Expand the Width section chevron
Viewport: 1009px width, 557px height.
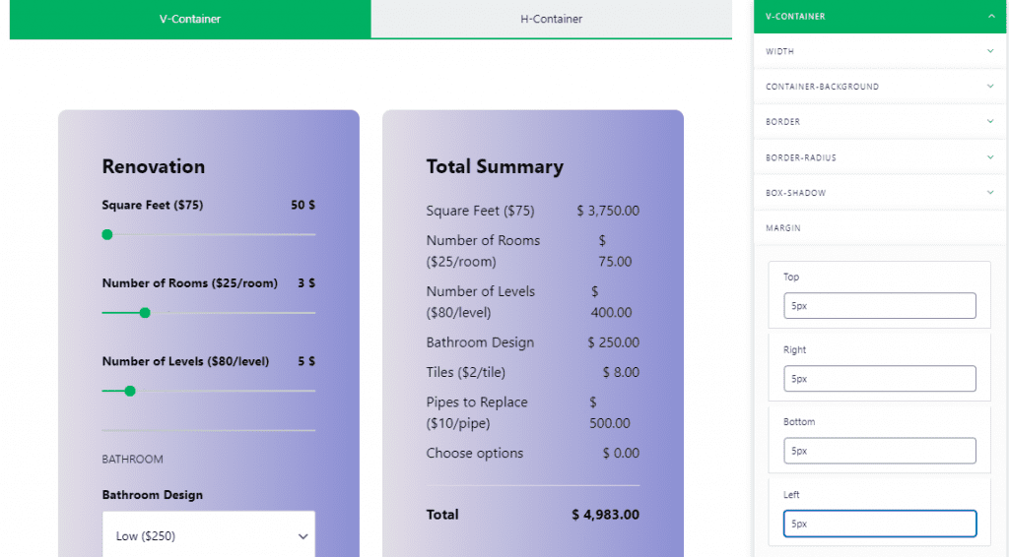tap(990, 51)
